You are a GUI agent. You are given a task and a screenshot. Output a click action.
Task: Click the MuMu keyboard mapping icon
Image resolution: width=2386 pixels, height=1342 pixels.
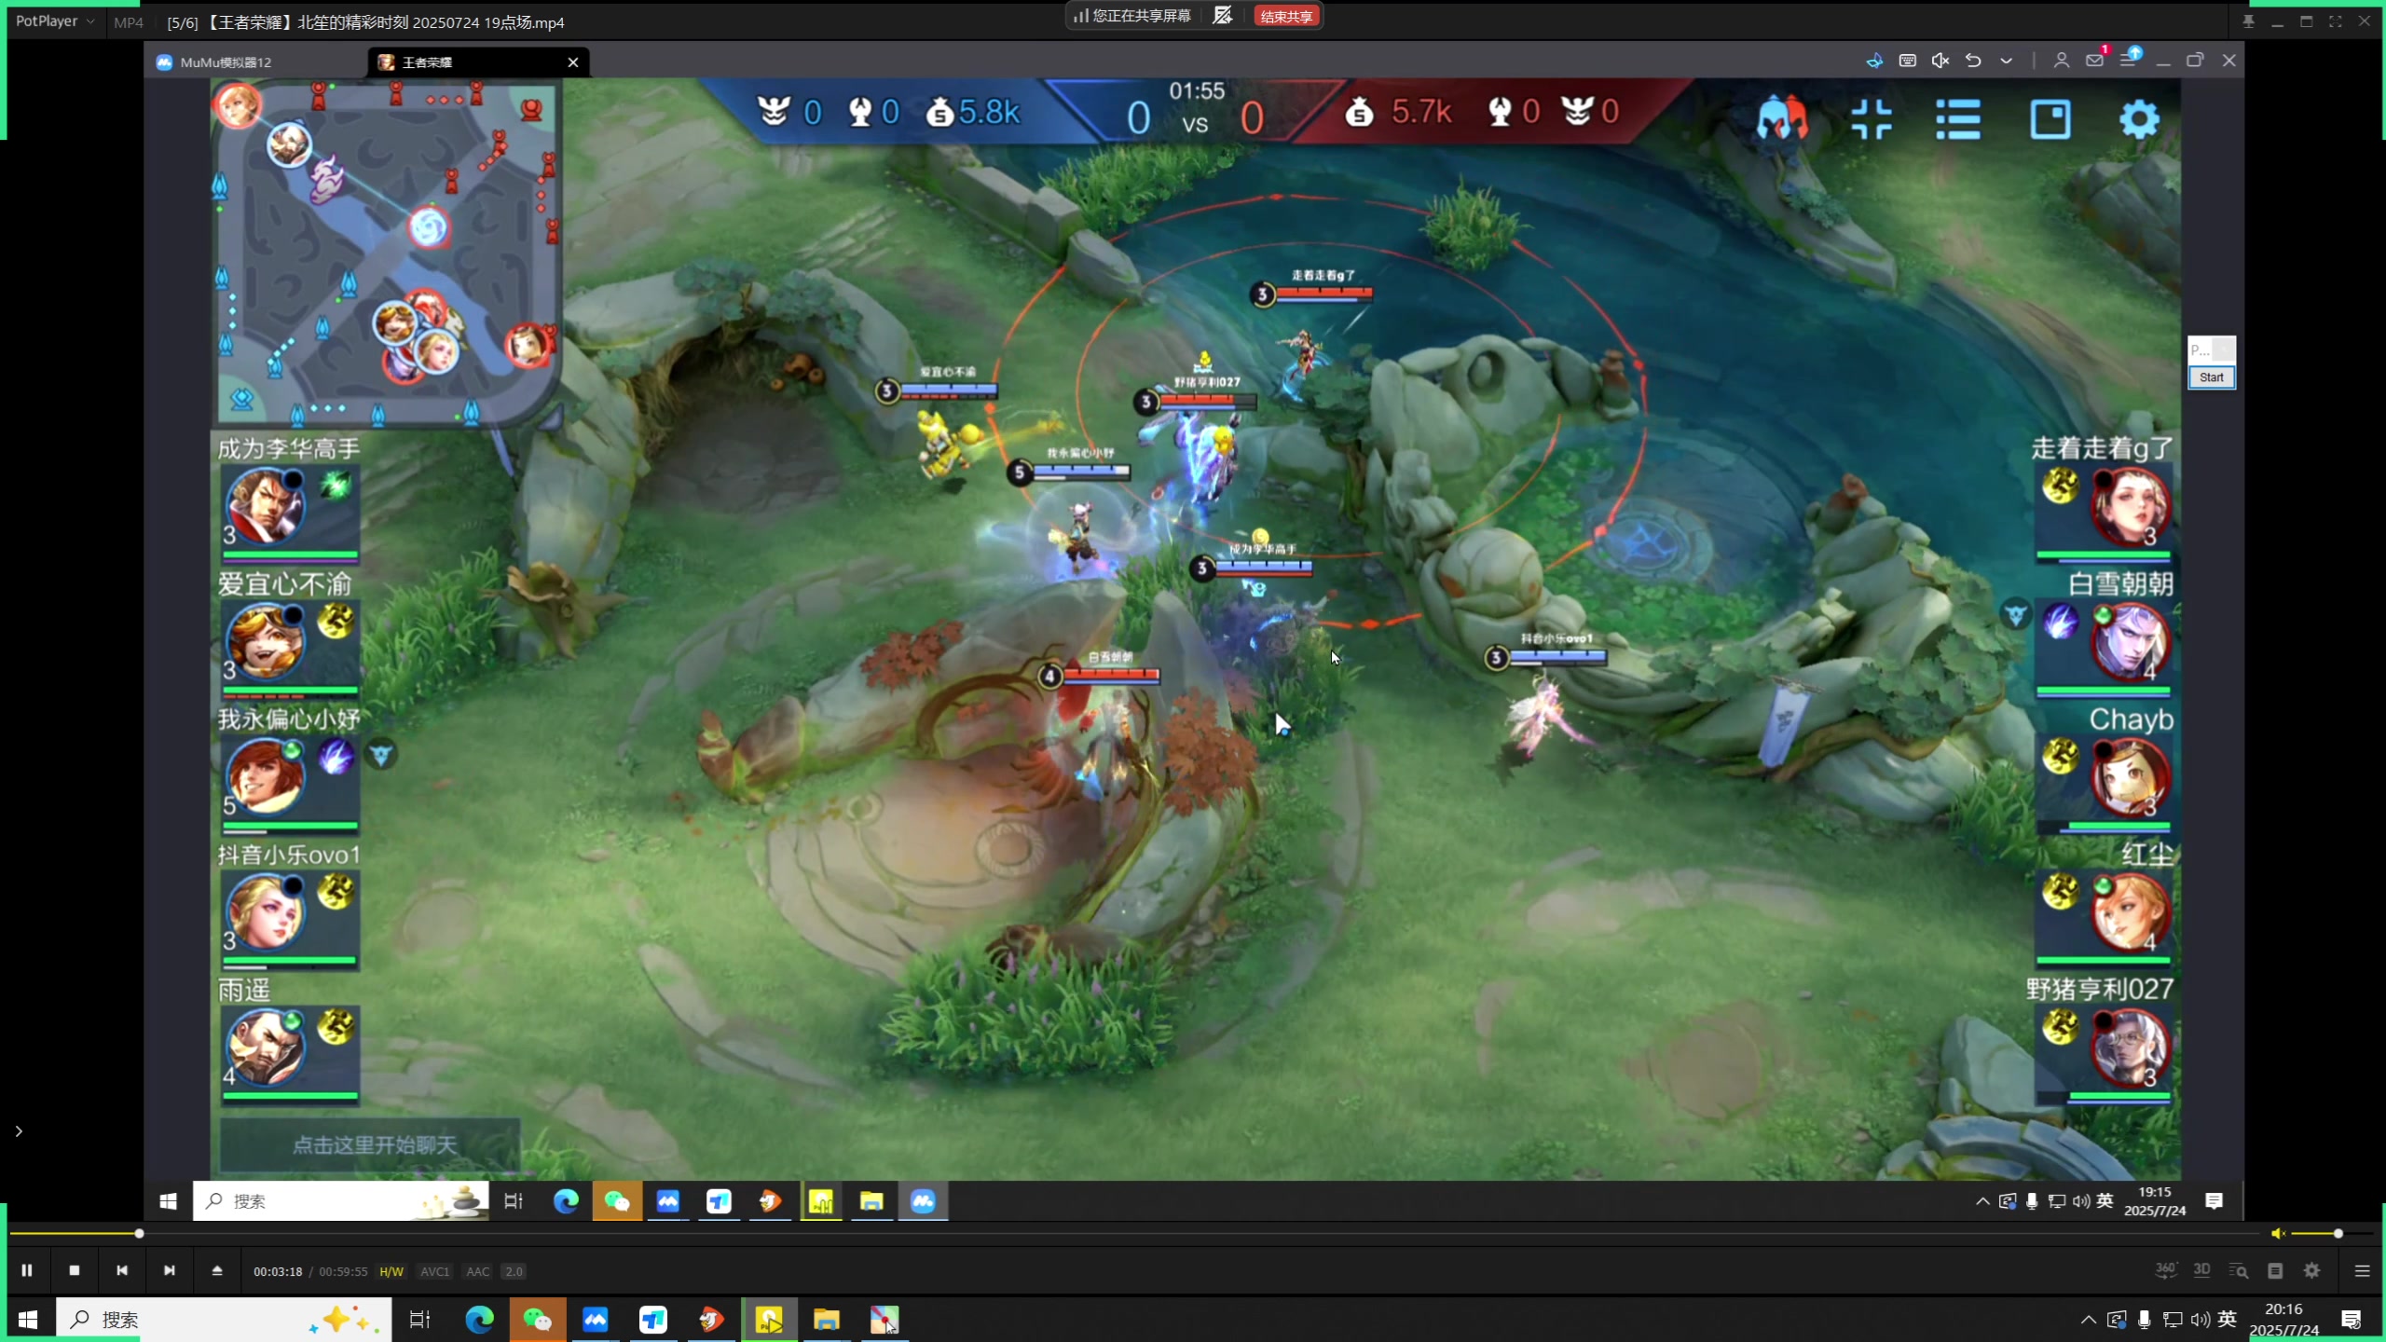pyautogui.click(x=1908, y=61)
